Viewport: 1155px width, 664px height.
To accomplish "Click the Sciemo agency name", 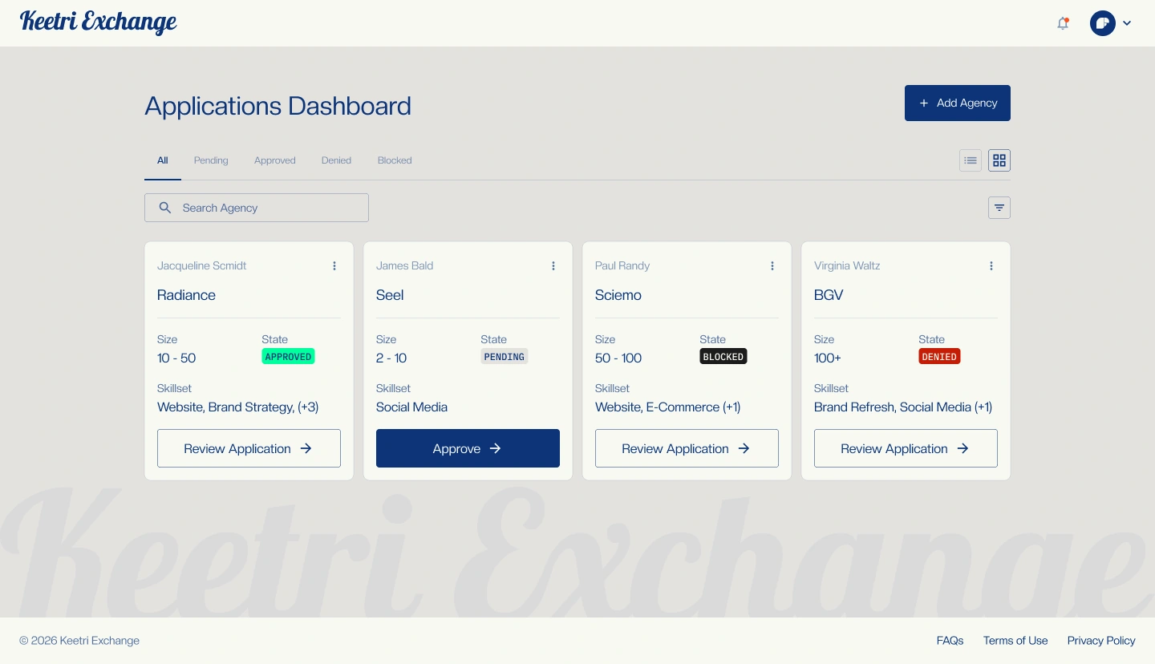I will 618,295.
